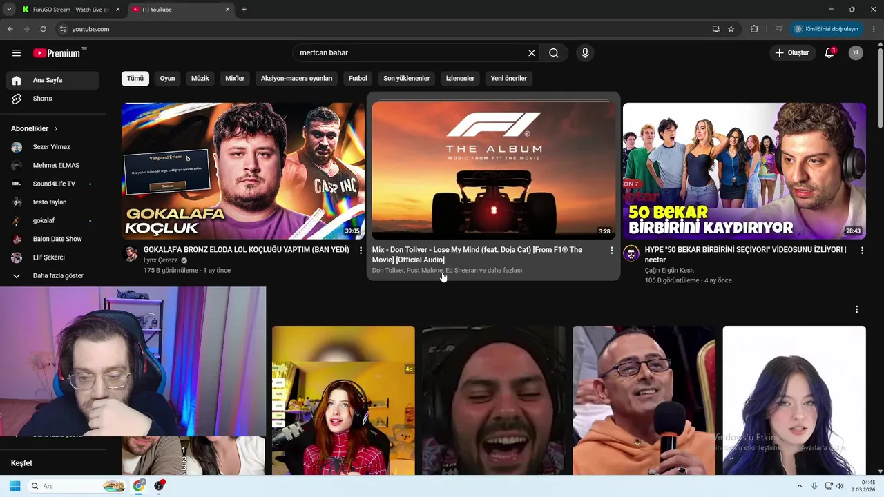Show hidden system tray icons
884x497 pixels.
pos(800,486)
